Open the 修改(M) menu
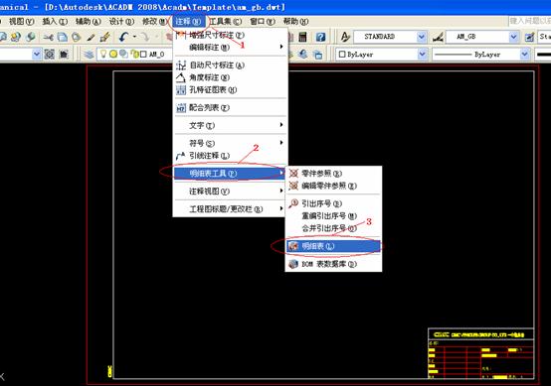Image resolution: width=551 pixels, height=386 pixels. point(154,22)
